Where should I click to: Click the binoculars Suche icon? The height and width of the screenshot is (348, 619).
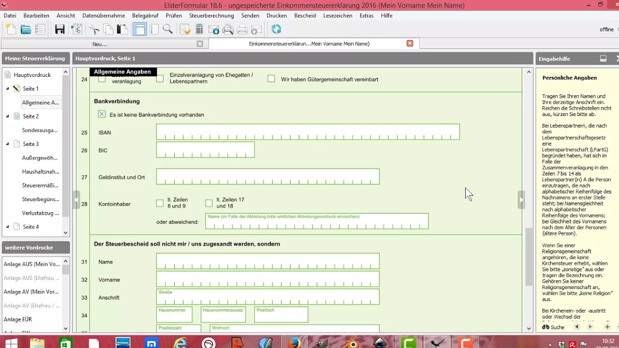546,327
